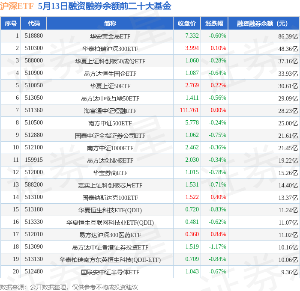The height and width of the screenshot is (291, 300).
Task: Click change value -0.64%
Action: [x=217, y=73]
